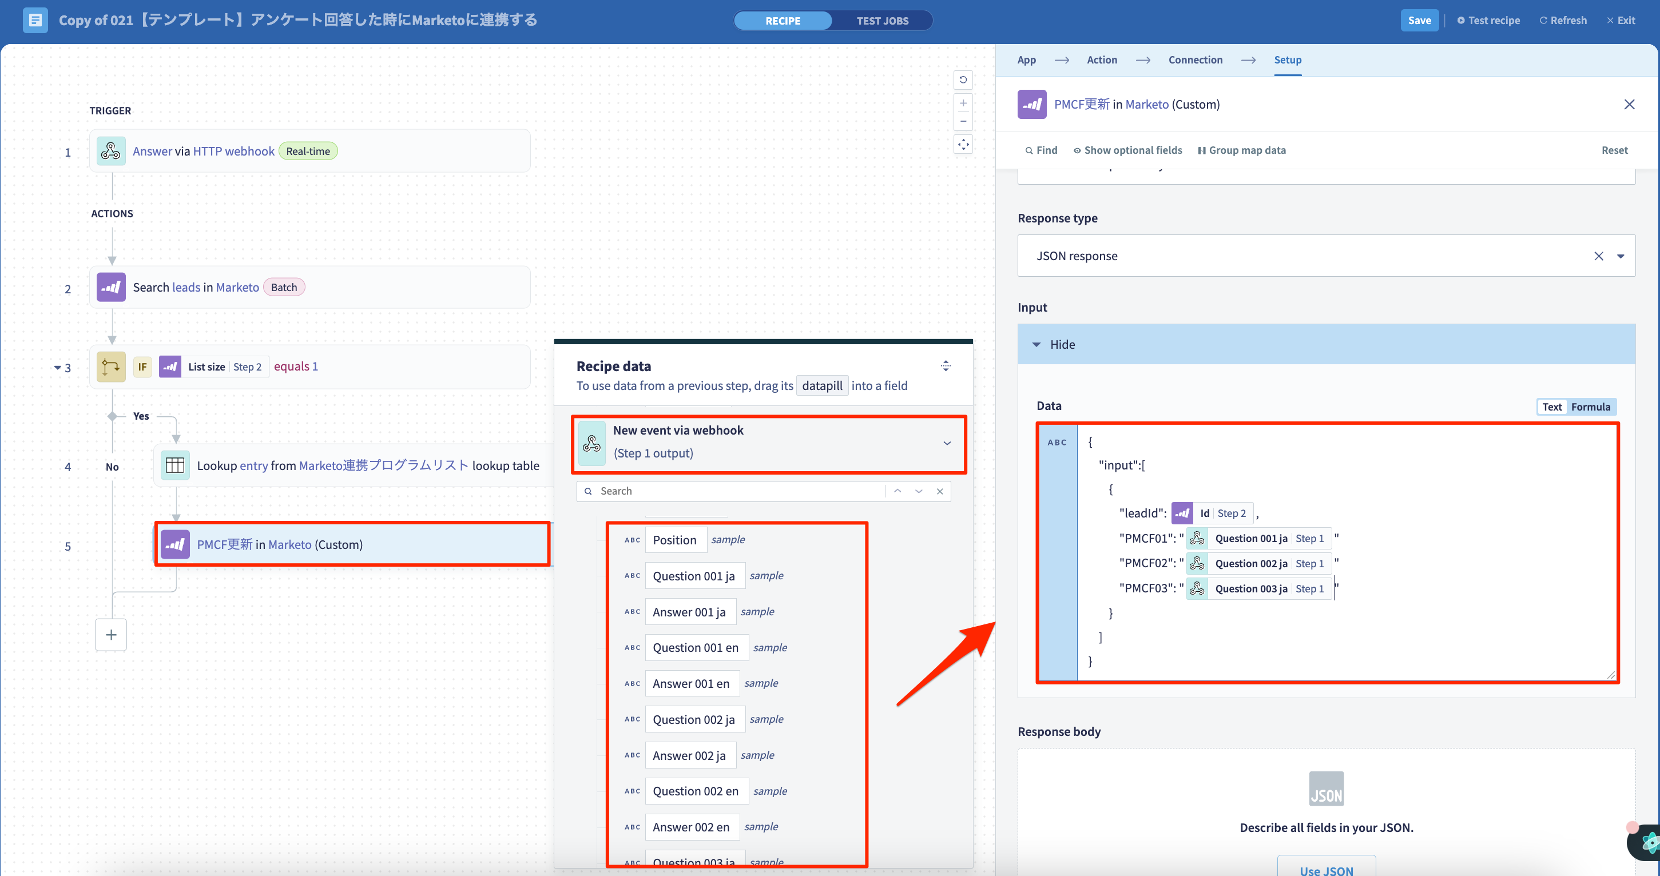Clear the JSON response selection
This screenshot has height=876, width=1660.
(x=1598, y=256)
